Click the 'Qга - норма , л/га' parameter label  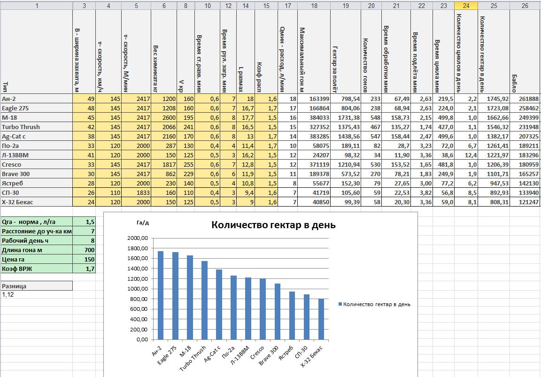(37, 222)
